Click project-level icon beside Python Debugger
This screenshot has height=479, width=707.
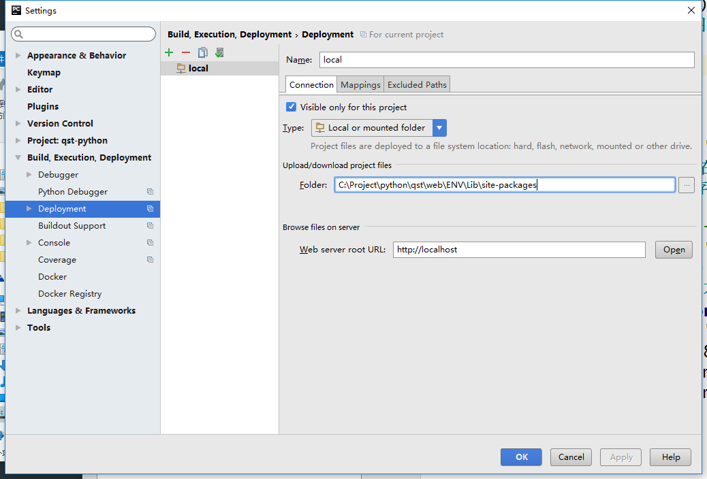(x=150, y=191)
